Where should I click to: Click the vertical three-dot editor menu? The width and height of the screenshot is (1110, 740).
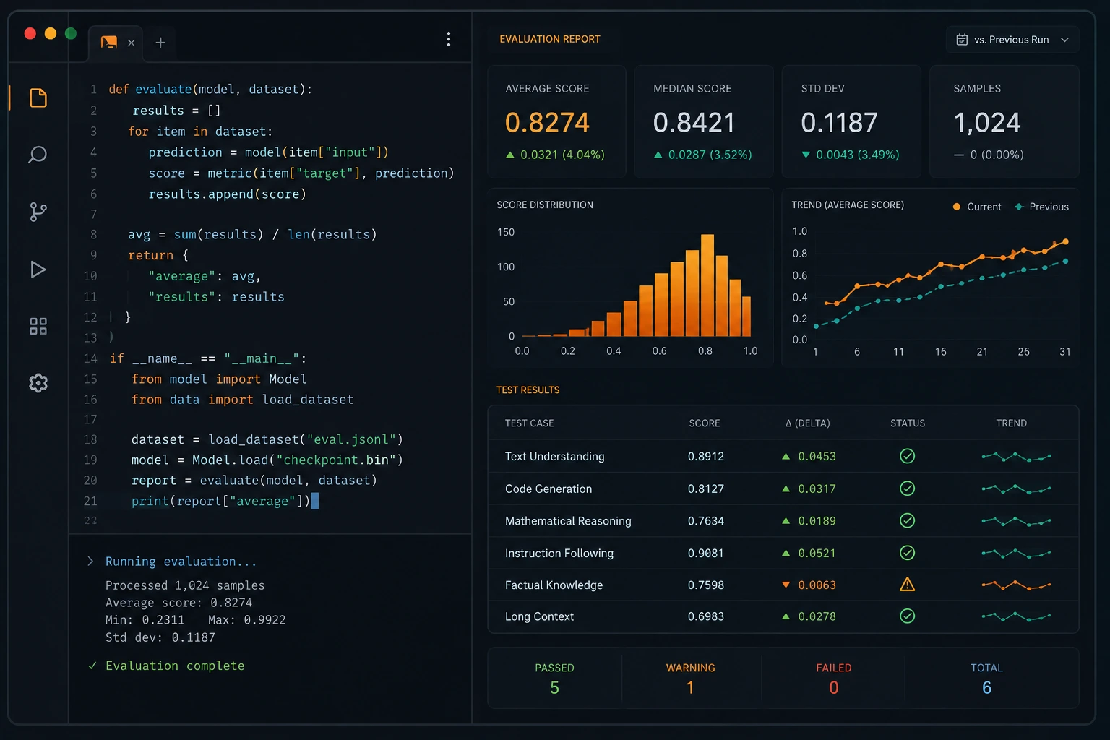pyautogui.click(x=449, y=39)
